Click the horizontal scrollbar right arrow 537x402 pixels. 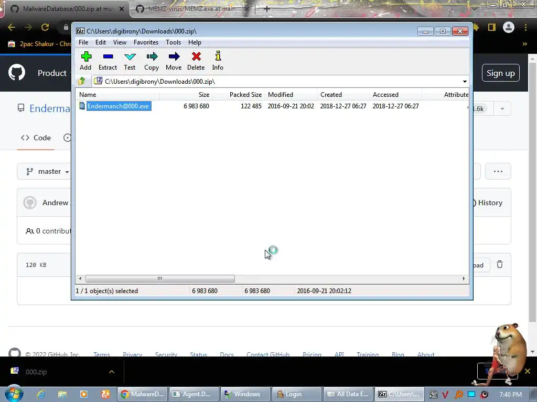pyautogui.click(x=464, y=278)
